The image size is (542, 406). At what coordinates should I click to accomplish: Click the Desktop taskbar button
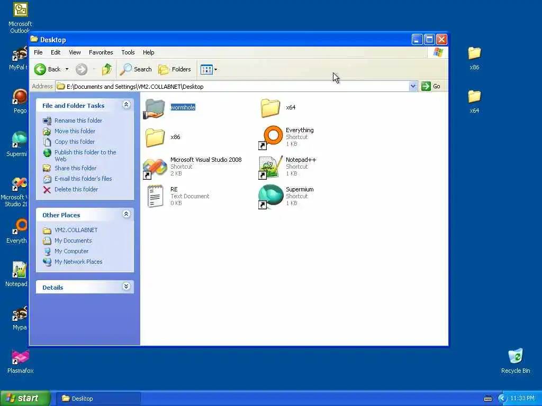[98, 399]
